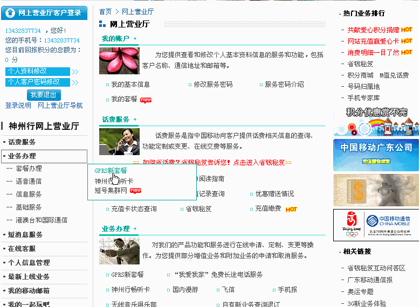This screenshot has height=307, width=420.
Task: Click the Beijing 2008 China Mobile logo banner
Action: pos(376,225)
